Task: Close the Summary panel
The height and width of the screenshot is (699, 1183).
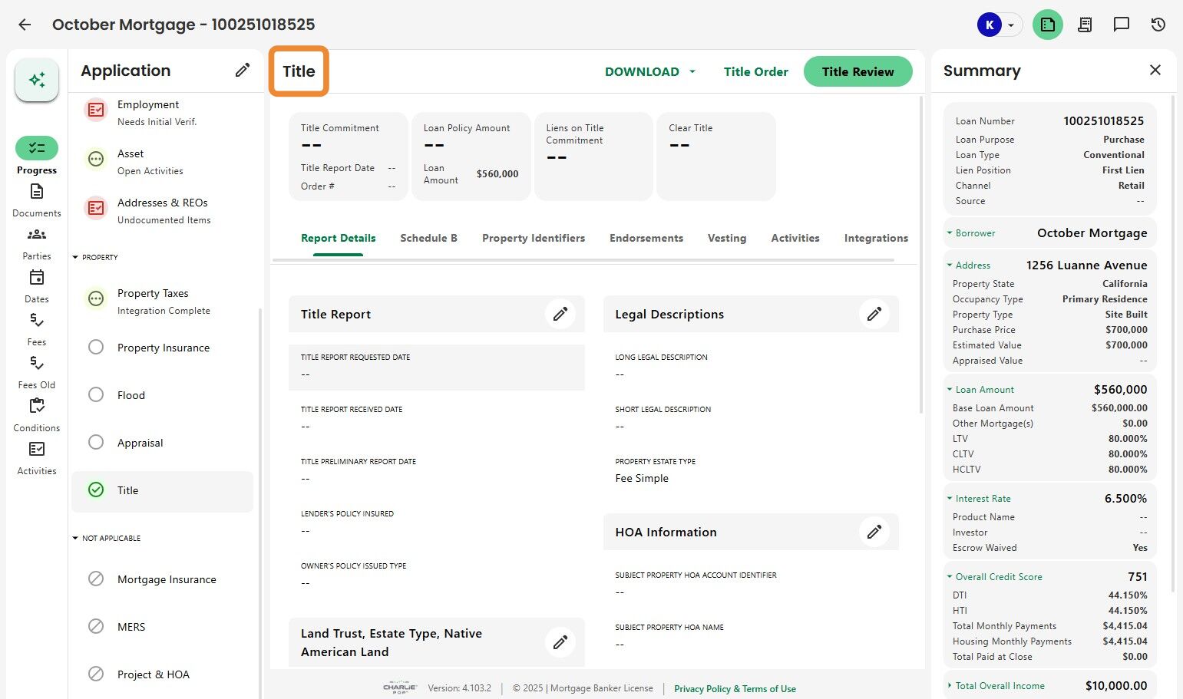Action: point(1155,71)
